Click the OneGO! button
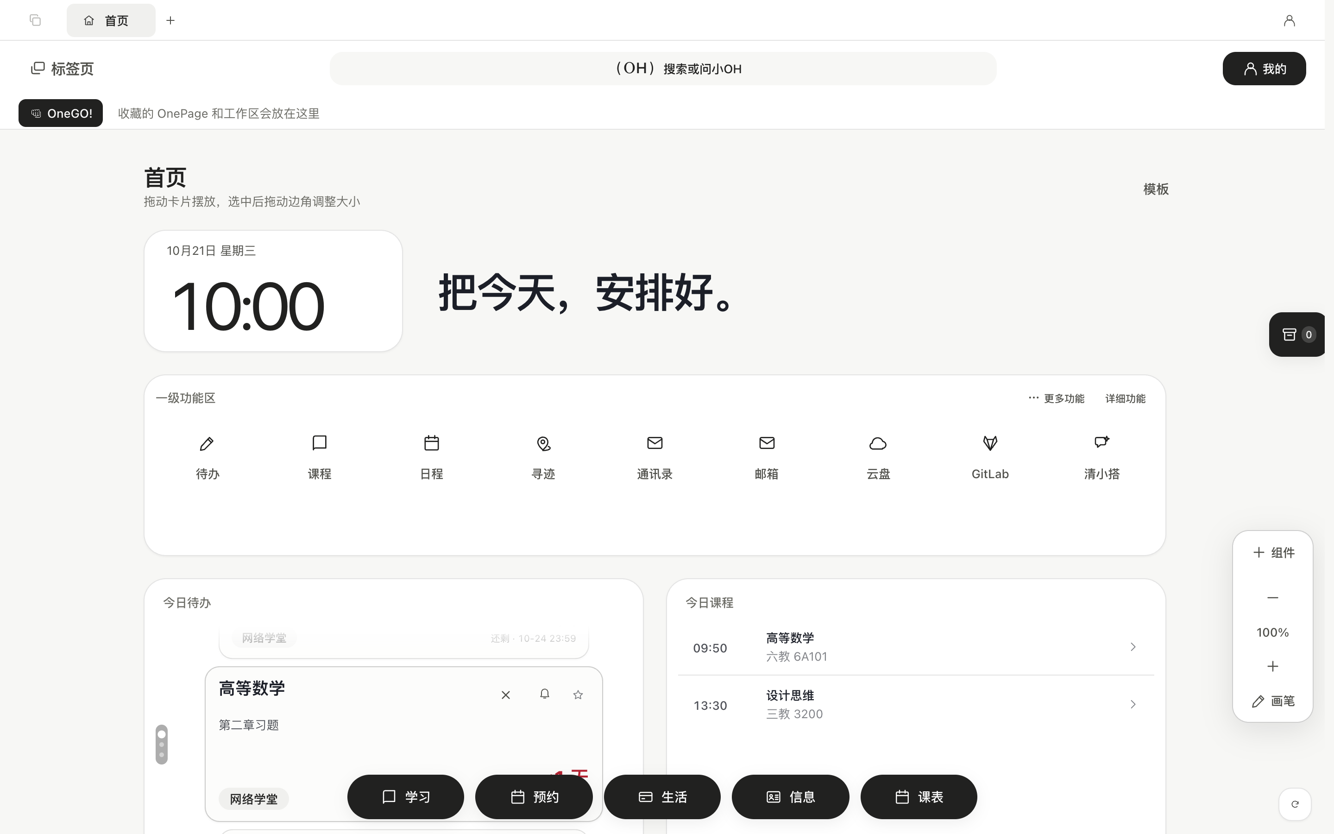Viewport: 1334px width, 834px height. (61, 113)
